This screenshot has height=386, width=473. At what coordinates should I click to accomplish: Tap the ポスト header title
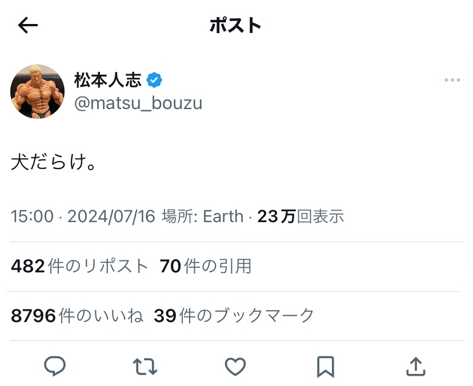click(x=235, y=25)
